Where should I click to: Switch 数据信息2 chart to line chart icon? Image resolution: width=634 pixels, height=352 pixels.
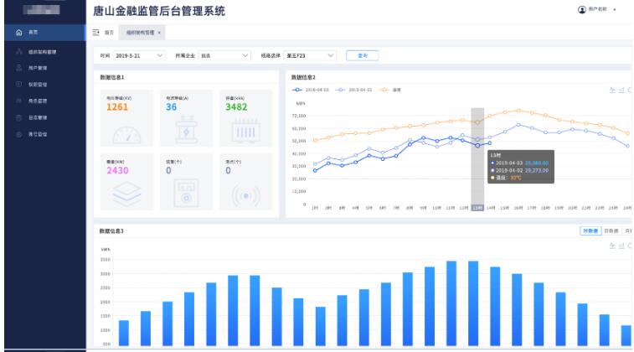pos(612,89)
